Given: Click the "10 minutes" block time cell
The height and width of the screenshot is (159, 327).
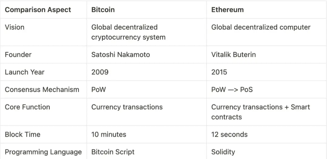Looking at the screenshot, I should pos(109,134).
